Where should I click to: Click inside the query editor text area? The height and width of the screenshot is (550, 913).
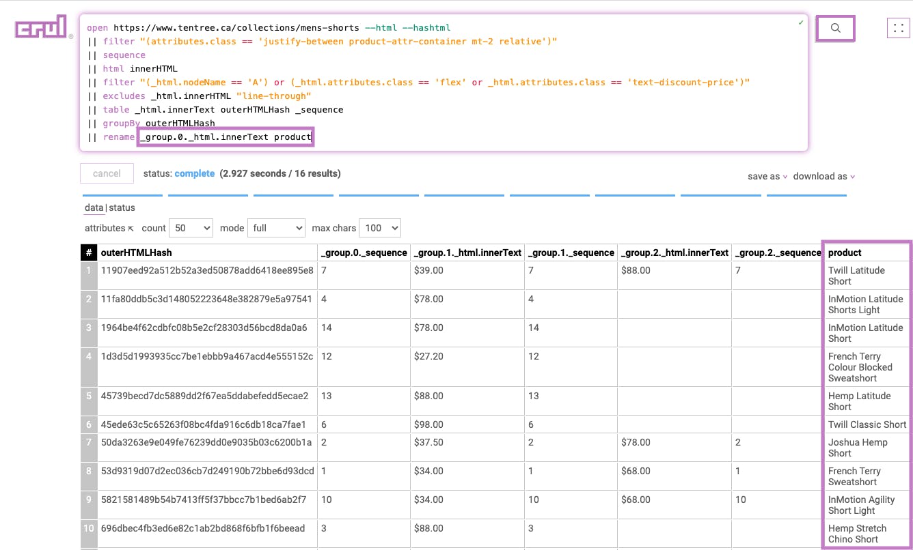[444, 83]
